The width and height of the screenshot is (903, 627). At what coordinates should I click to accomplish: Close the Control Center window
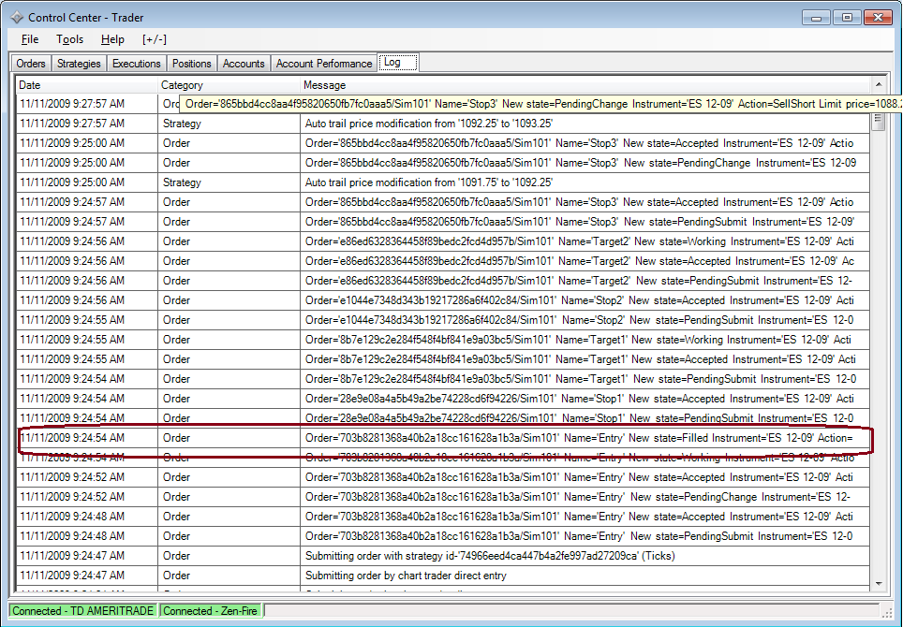878,18
